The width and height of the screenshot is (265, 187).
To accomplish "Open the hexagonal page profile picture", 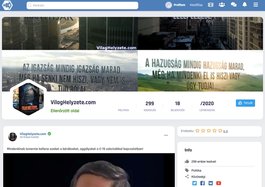I will click(x=29, y=99).
